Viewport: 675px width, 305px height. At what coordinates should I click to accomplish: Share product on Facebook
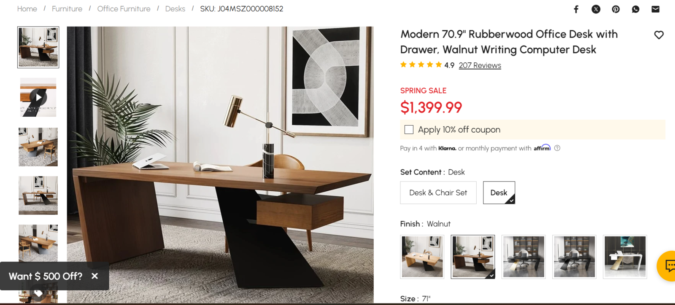(x=576, y=9)
